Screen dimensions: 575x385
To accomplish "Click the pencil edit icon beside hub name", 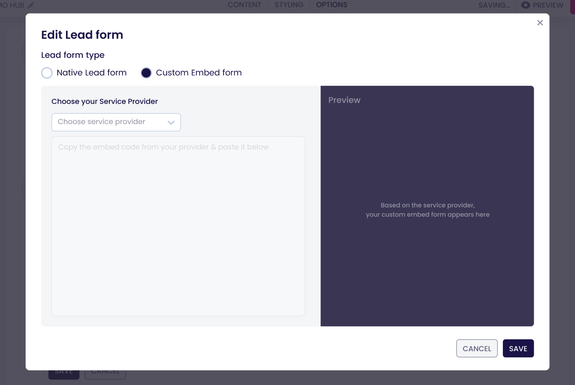I will click(x=31, y=5).
